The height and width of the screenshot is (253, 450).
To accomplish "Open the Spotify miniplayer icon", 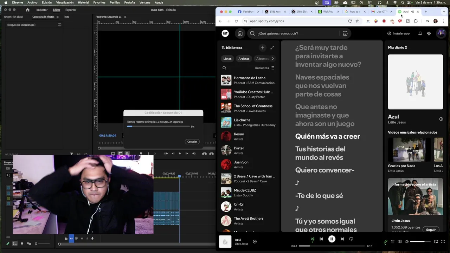I will coord(436,242).
